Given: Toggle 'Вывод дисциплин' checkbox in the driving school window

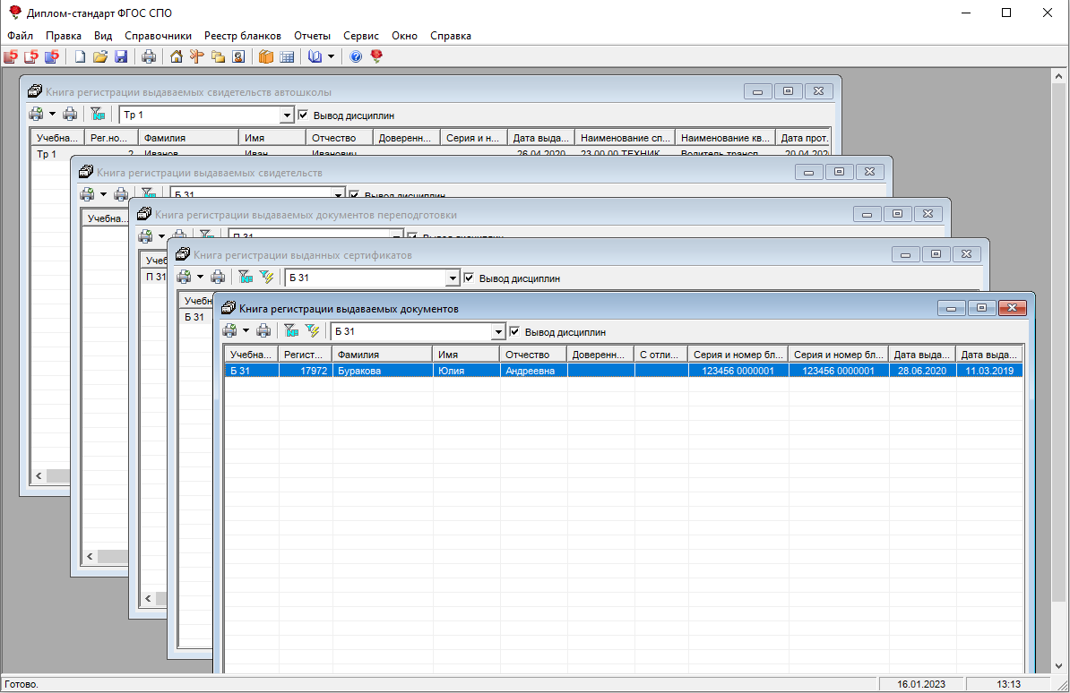Looking at the screenshot, I should pyautogui.click(x=303, y=115).
